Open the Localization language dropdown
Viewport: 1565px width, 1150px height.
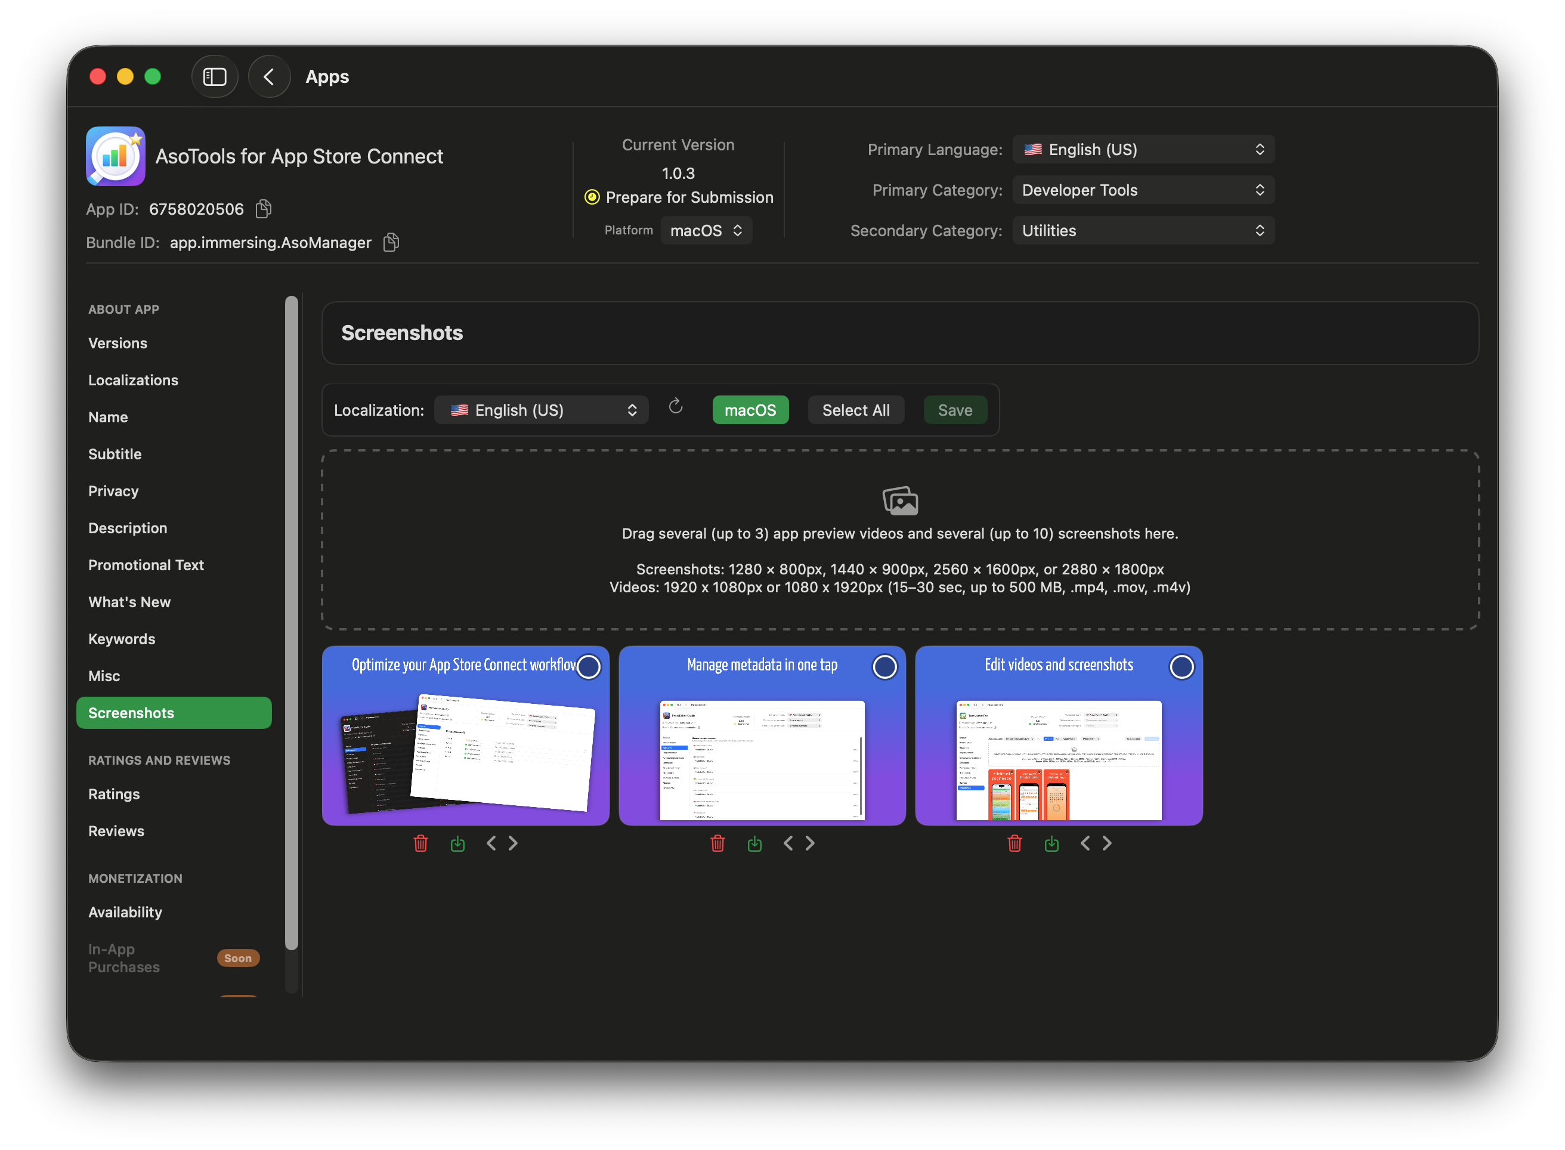[542, 409]
